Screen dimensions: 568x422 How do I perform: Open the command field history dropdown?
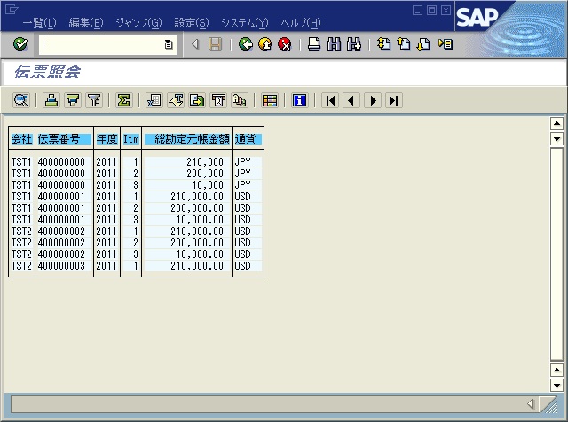click(169, 43)
